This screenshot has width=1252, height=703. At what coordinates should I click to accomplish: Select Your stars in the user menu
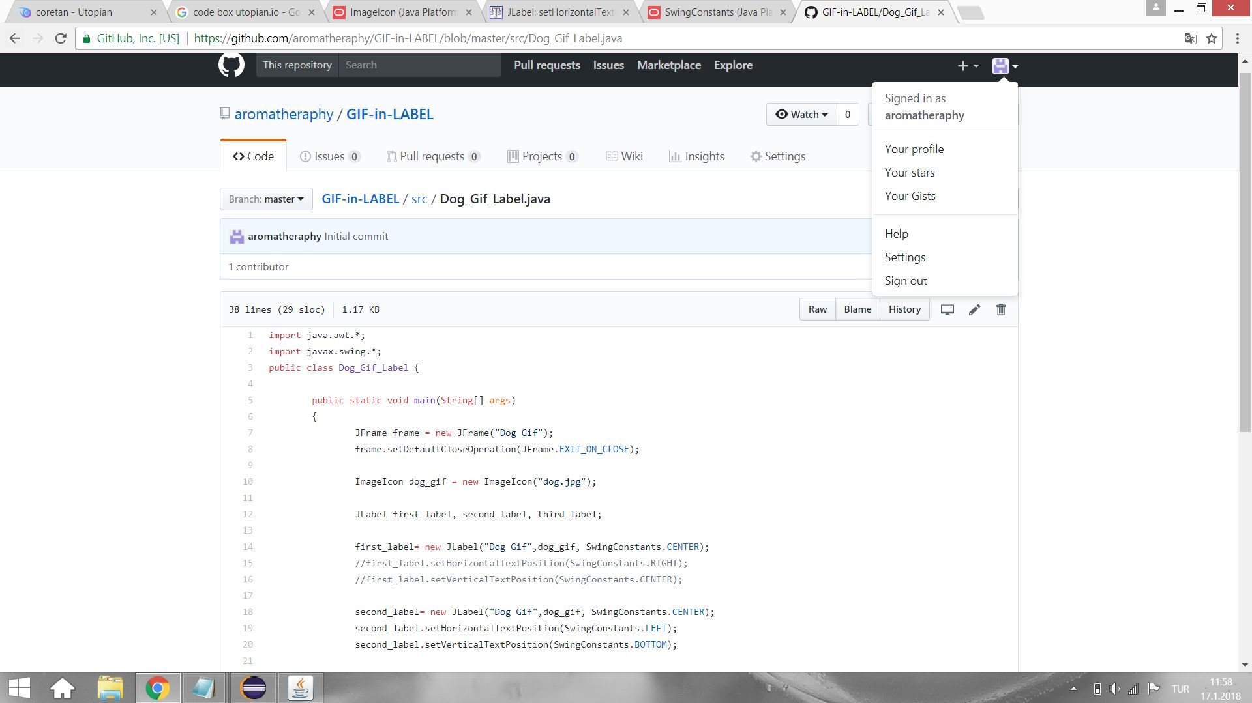[x=945, y=173]
